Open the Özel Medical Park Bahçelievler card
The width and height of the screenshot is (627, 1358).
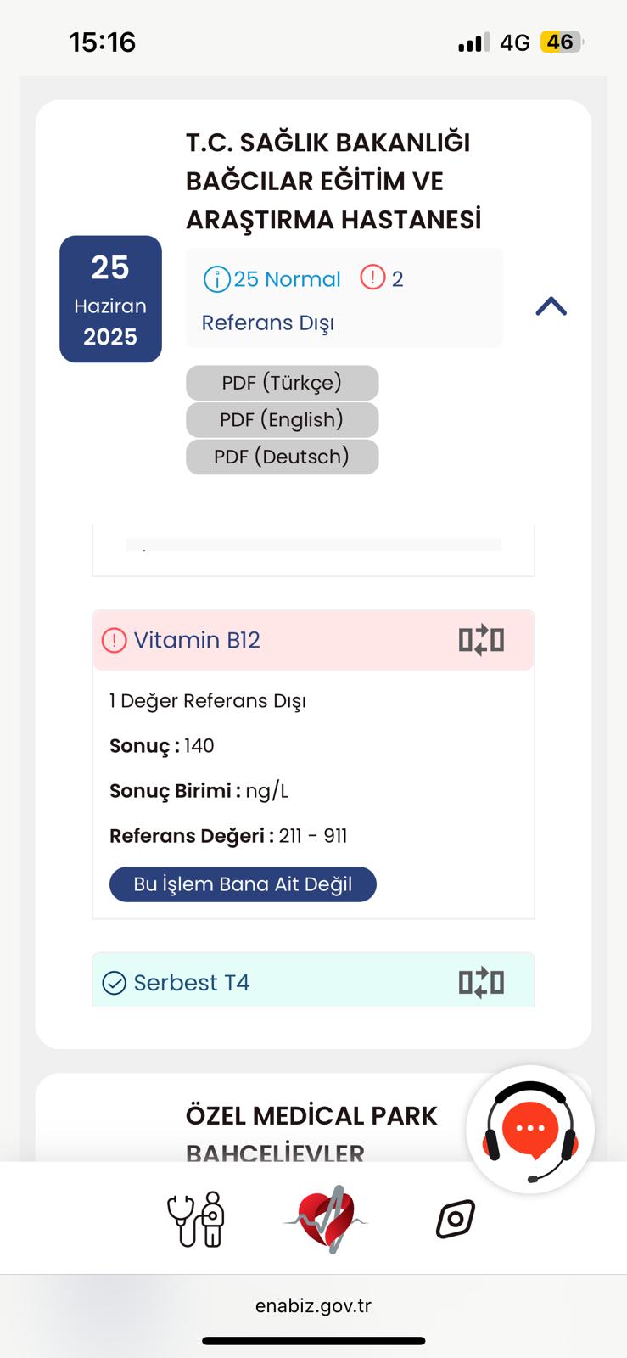point(313,1118)
